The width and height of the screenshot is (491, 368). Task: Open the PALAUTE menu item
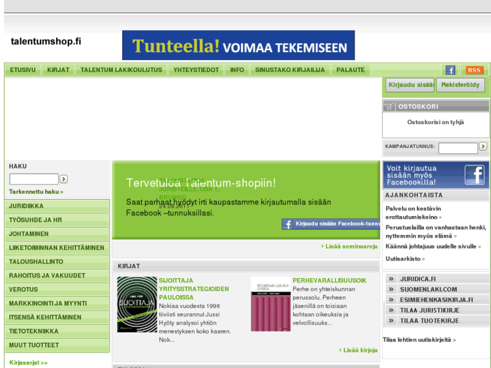(351, 70)
